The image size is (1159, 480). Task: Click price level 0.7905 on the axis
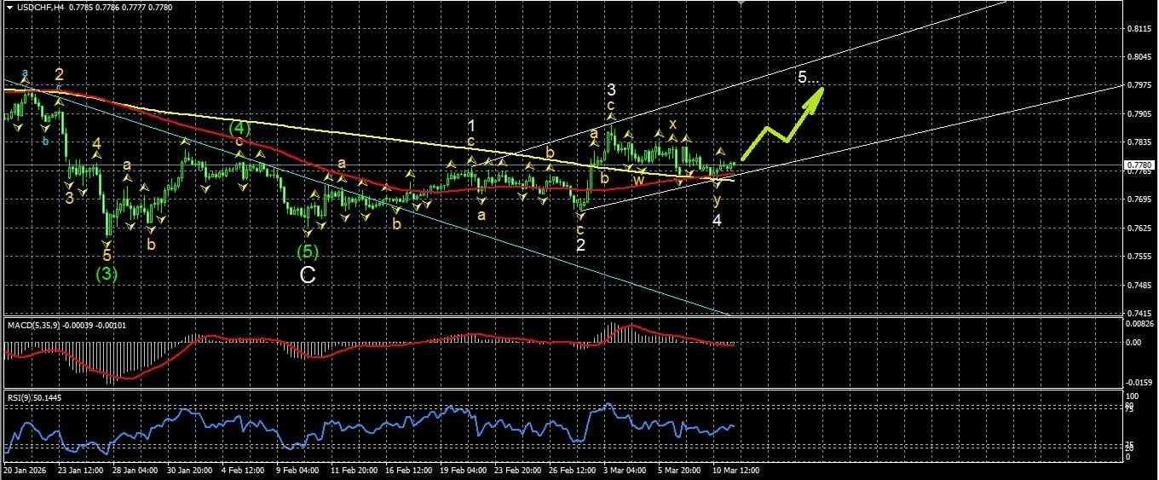click(x=1139, y=113)
